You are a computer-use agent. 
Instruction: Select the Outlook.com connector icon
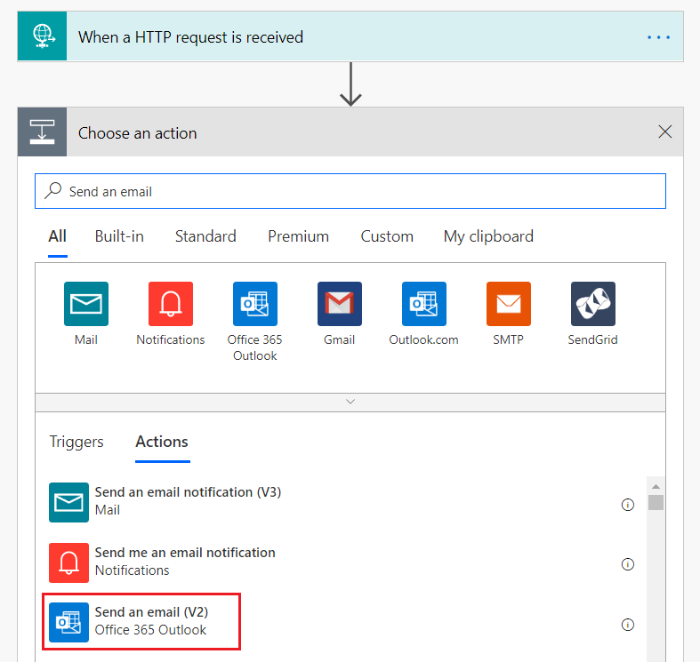(x=423, y=304)
